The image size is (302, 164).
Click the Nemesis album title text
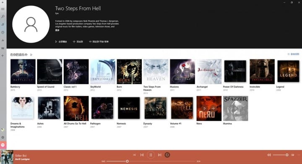[x=121, y=124]
